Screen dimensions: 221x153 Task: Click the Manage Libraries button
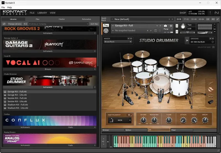pos(15,24)
